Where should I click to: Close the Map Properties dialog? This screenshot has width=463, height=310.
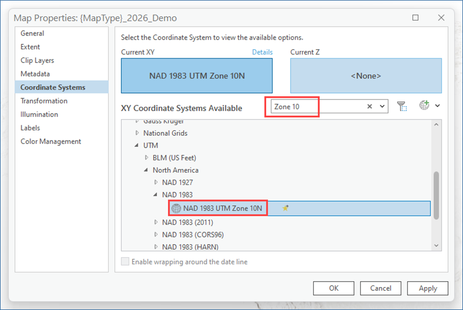(x=441, y=18)
